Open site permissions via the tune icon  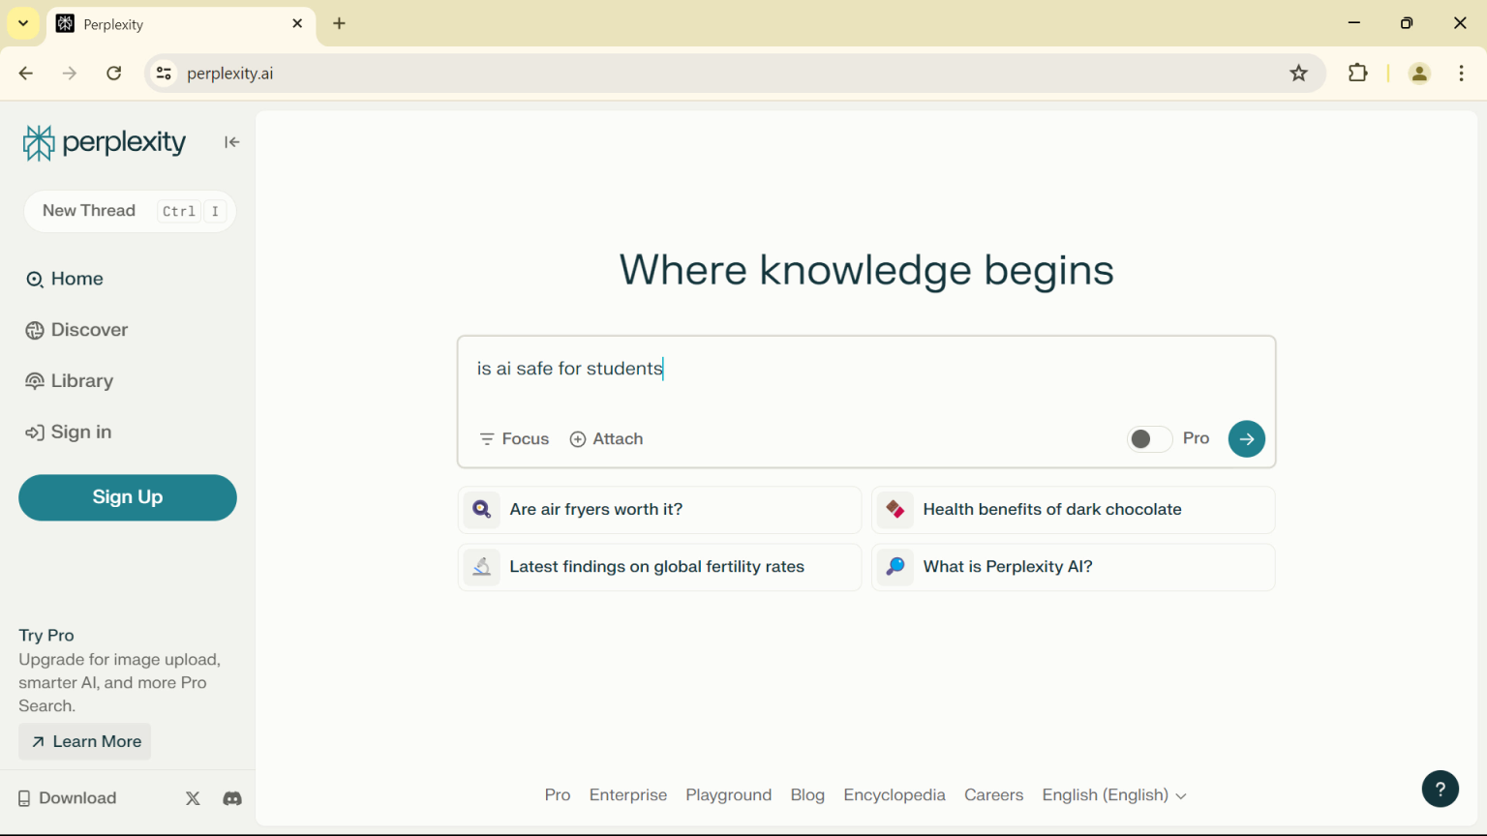tap(163, 73)
